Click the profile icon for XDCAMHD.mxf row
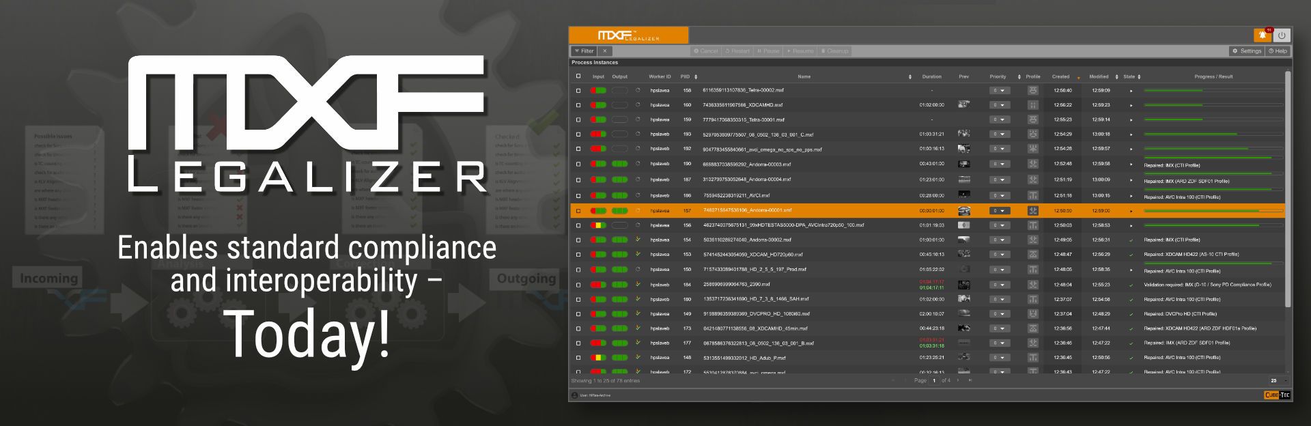The height and width of the screenshot is (426, 1311). [x=1033, y=105]
